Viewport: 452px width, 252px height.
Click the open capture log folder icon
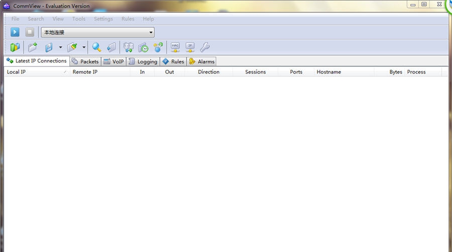click(x=33, y=47)
